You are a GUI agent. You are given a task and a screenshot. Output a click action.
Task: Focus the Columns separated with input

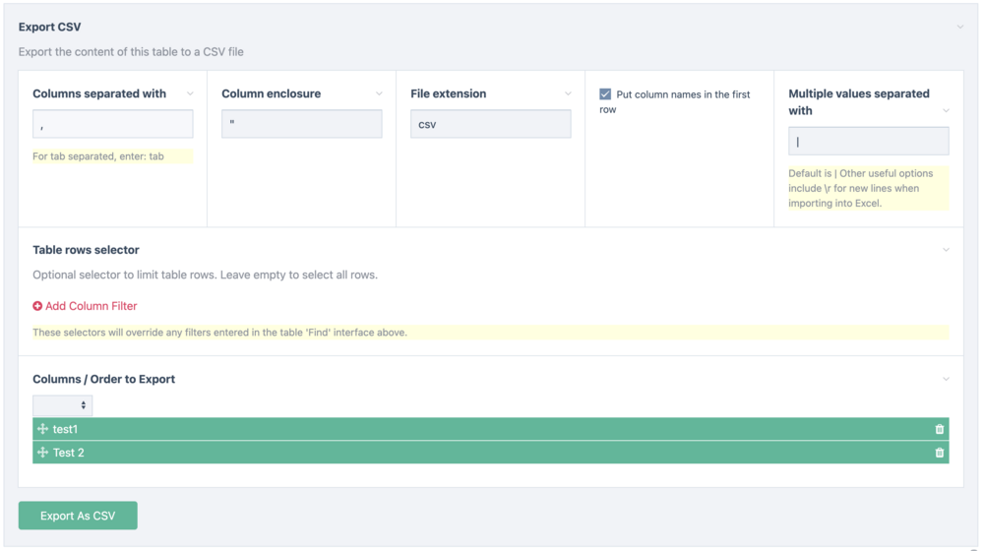tap(112, 124)
